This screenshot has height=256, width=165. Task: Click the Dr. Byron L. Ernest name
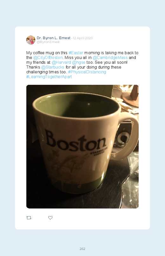[54, 38]
